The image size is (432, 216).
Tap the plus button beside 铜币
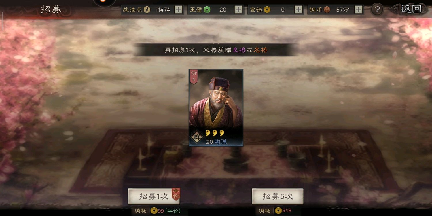point(358,10)
